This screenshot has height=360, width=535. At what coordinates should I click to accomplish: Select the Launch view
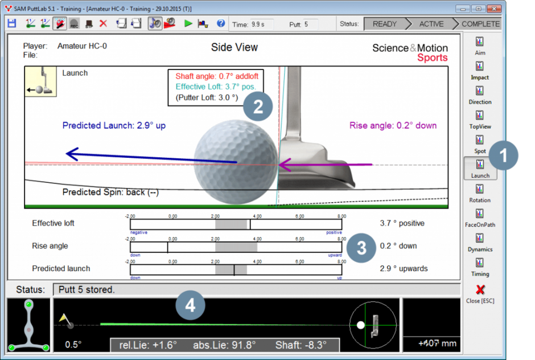tap(480, 169)
